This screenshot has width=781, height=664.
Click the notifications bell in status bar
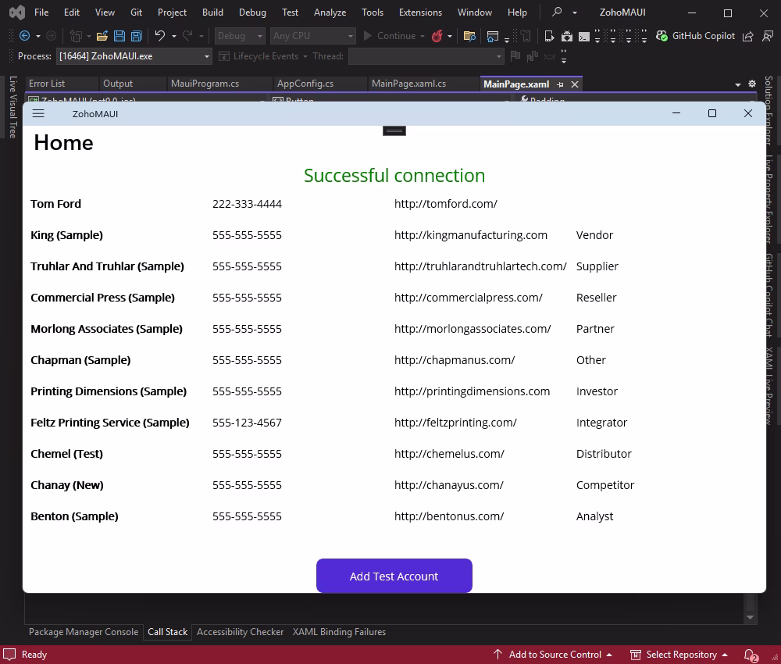750,655
